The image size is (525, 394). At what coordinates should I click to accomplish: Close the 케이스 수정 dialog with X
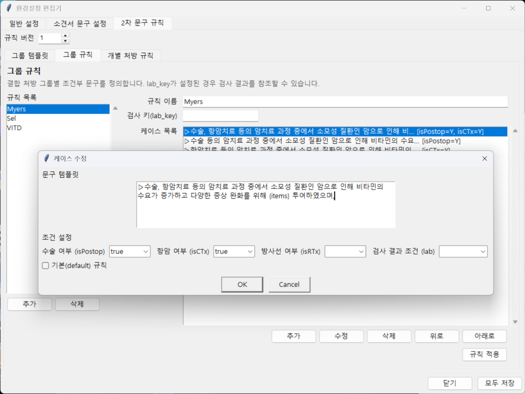(484, 158)
